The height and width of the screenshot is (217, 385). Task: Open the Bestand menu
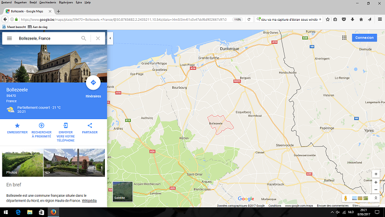coord(6,2)
